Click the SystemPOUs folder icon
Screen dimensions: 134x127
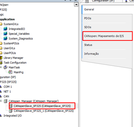1,43
